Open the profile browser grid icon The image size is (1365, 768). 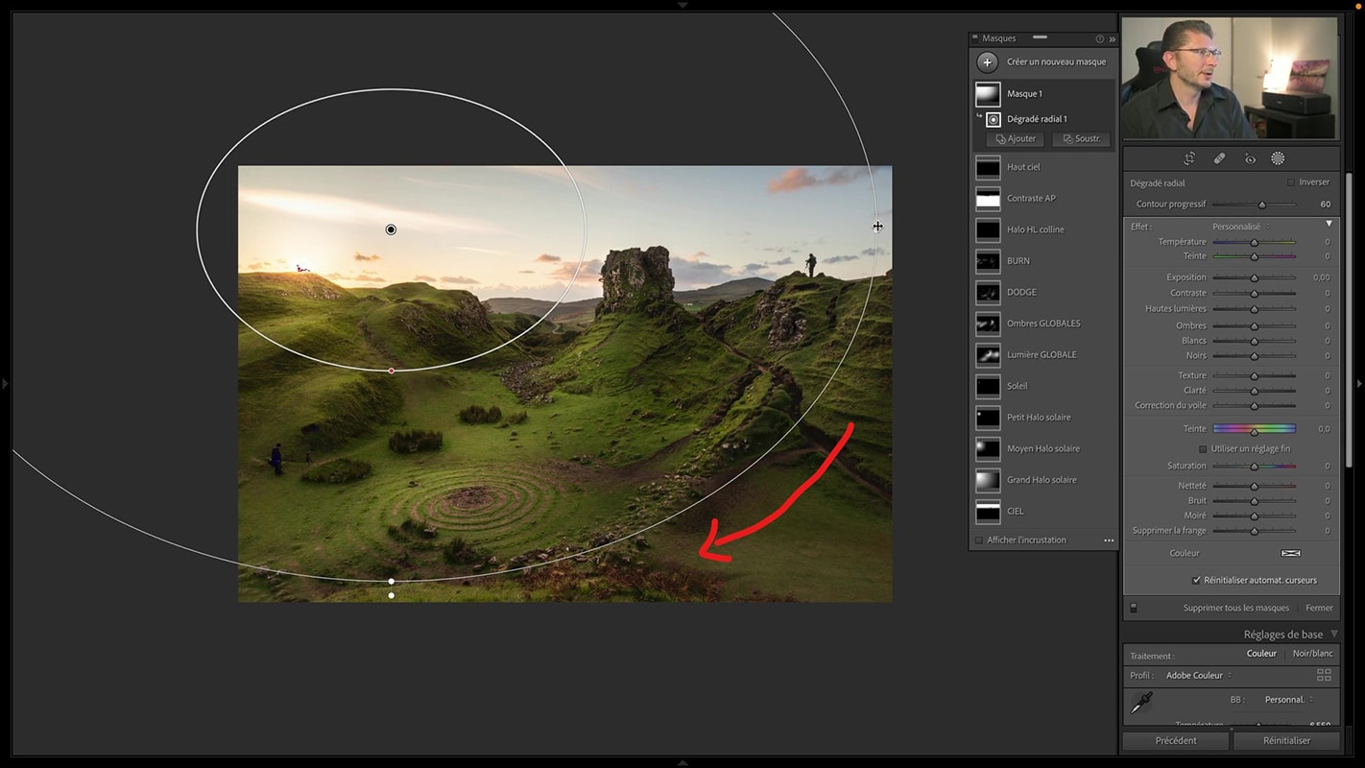(1324, 675)
